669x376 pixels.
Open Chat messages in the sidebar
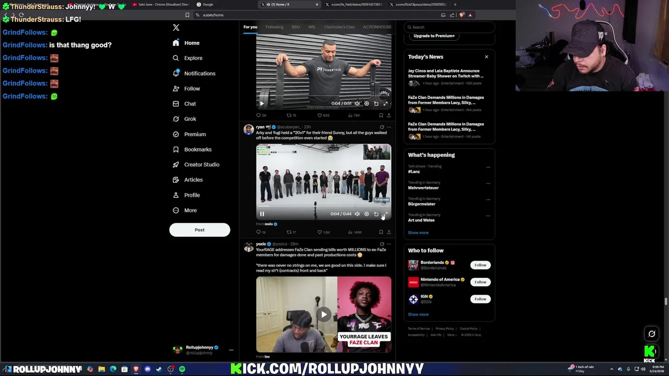(x=184, y=104)
